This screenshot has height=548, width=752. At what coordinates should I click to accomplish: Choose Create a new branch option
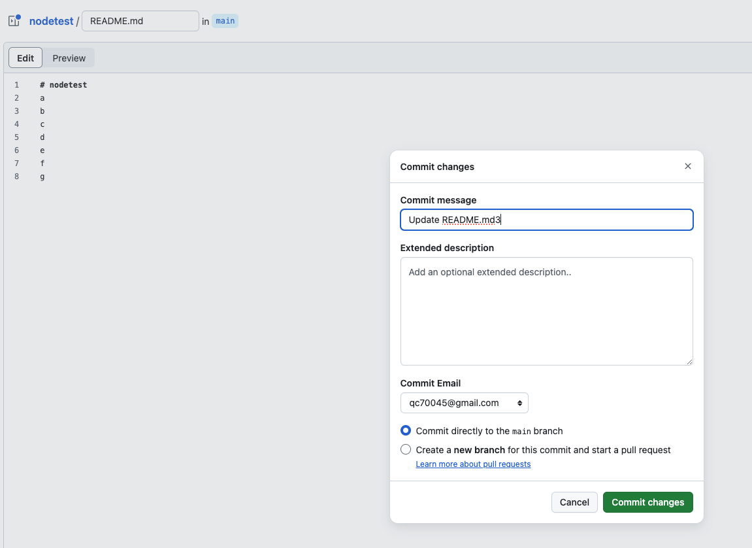pyautogui.click(x=406, y=450)
